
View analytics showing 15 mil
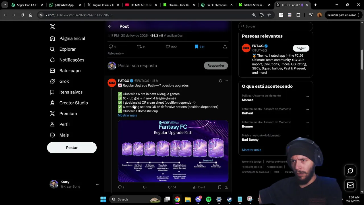click(x=199, y=187)
